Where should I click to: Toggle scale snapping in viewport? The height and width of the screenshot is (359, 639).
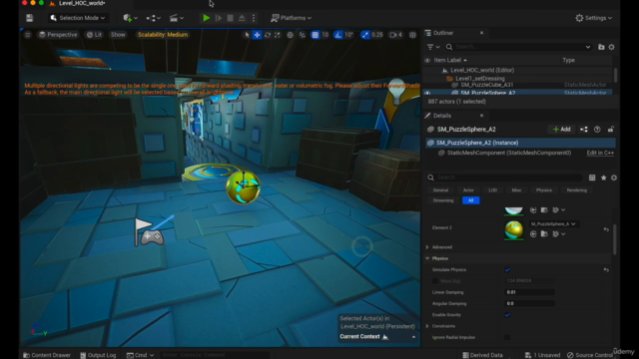coord(365,35)
